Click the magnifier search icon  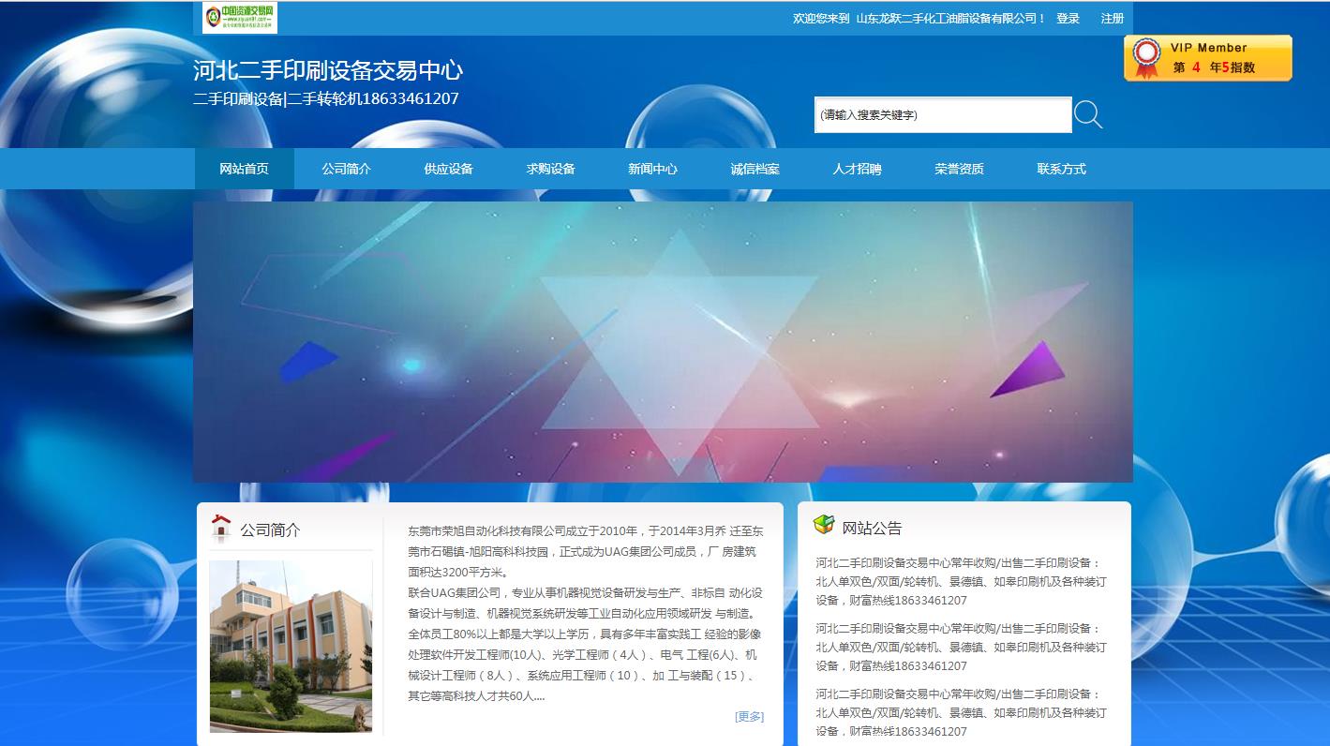point(1088,115)
